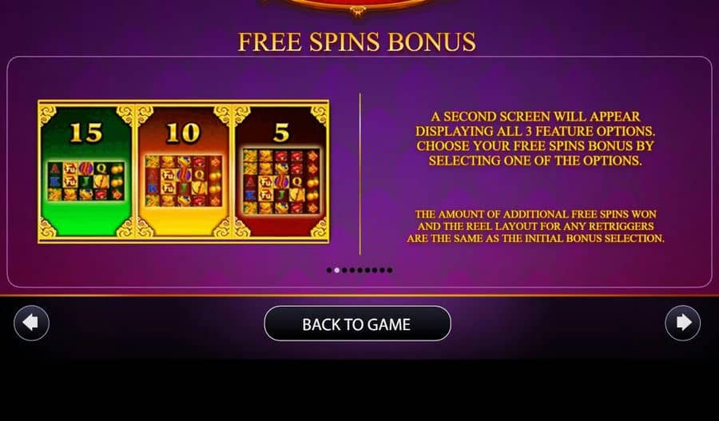Go to the previous paytable page arrow
The height and width of the screenshot is (421, 719).
coord(31,323)
